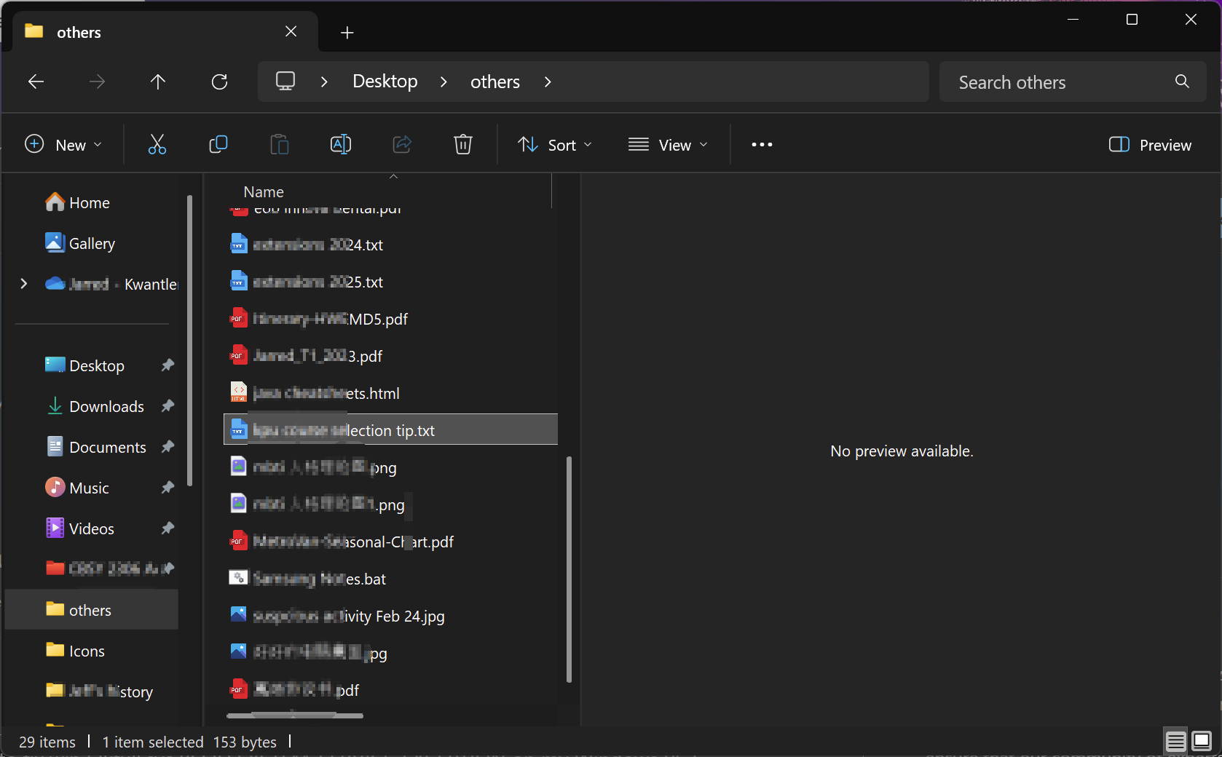Delete the selected file

pyautogui.click(x=463, y=144)
